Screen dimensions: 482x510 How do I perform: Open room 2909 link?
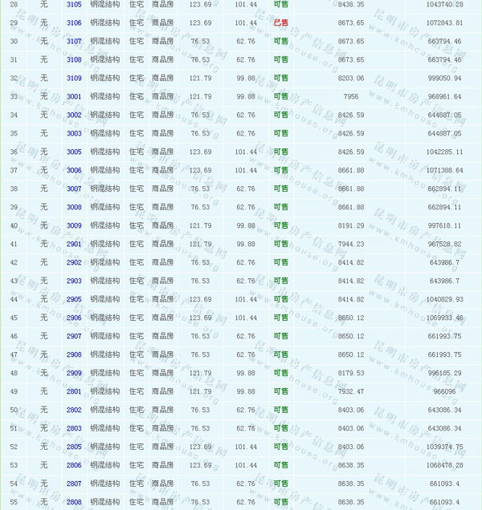pyautogui.click(x=74, y=373)
